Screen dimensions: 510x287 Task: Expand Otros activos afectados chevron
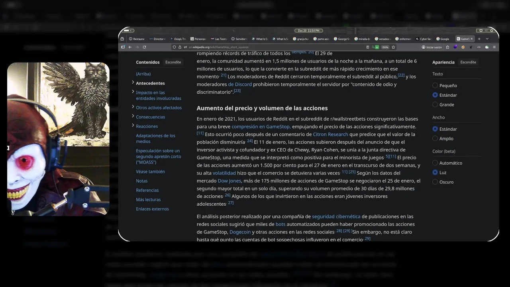[133, 107]
